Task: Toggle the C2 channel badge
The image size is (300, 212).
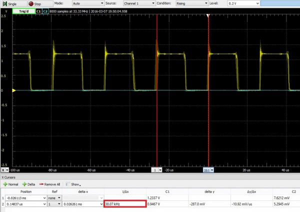Action: (46, 10)
